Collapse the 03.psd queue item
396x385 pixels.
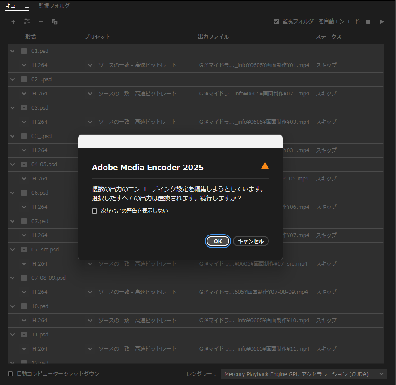coord(12,107)
